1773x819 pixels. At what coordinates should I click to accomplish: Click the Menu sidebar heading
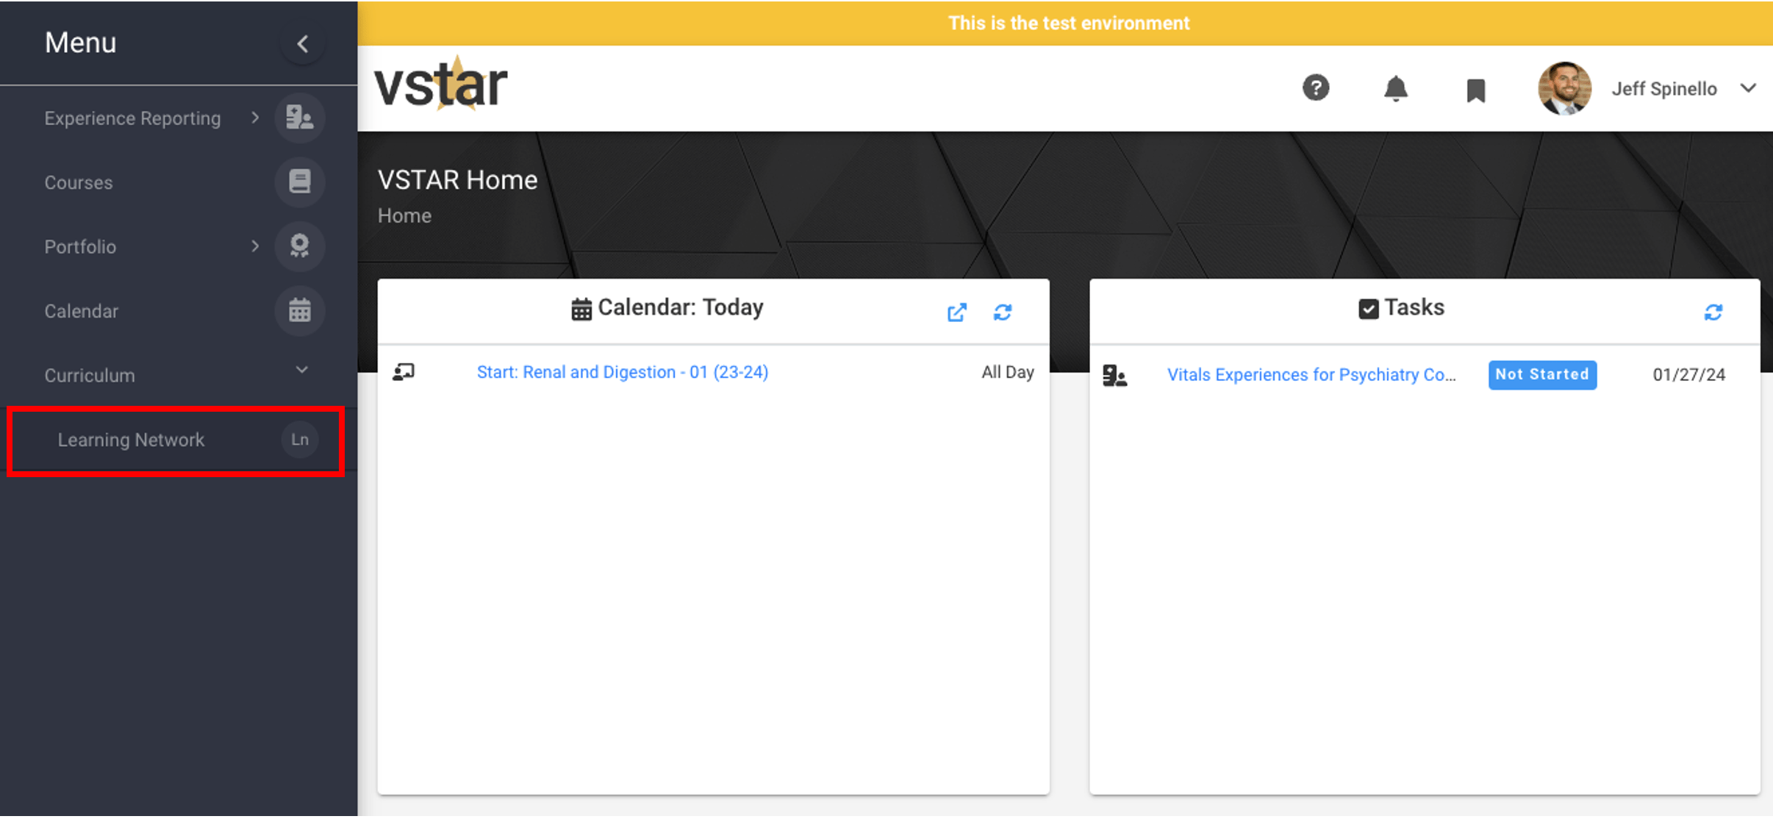80,43
